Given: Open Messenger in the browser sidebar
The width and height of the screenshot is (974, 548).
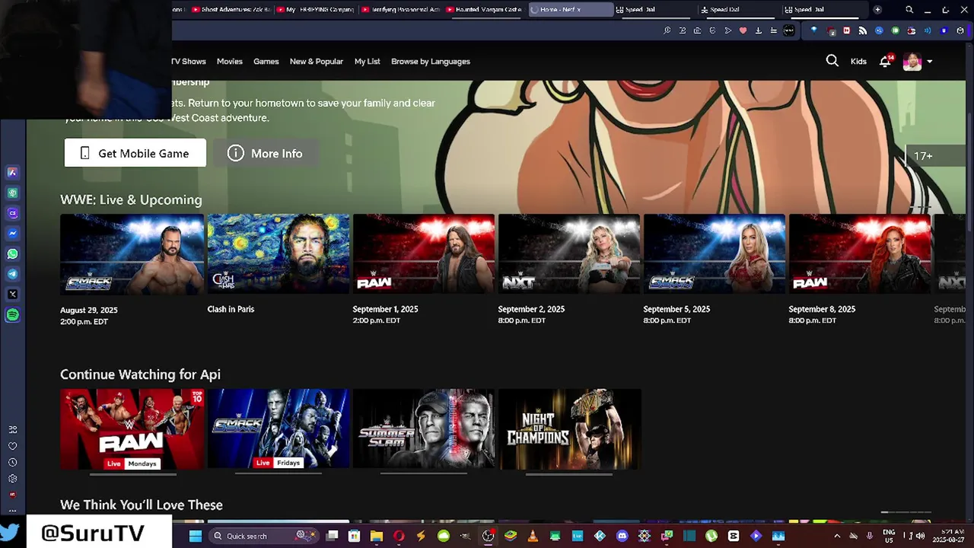Looking at the screenshot, I should [12, 234].
